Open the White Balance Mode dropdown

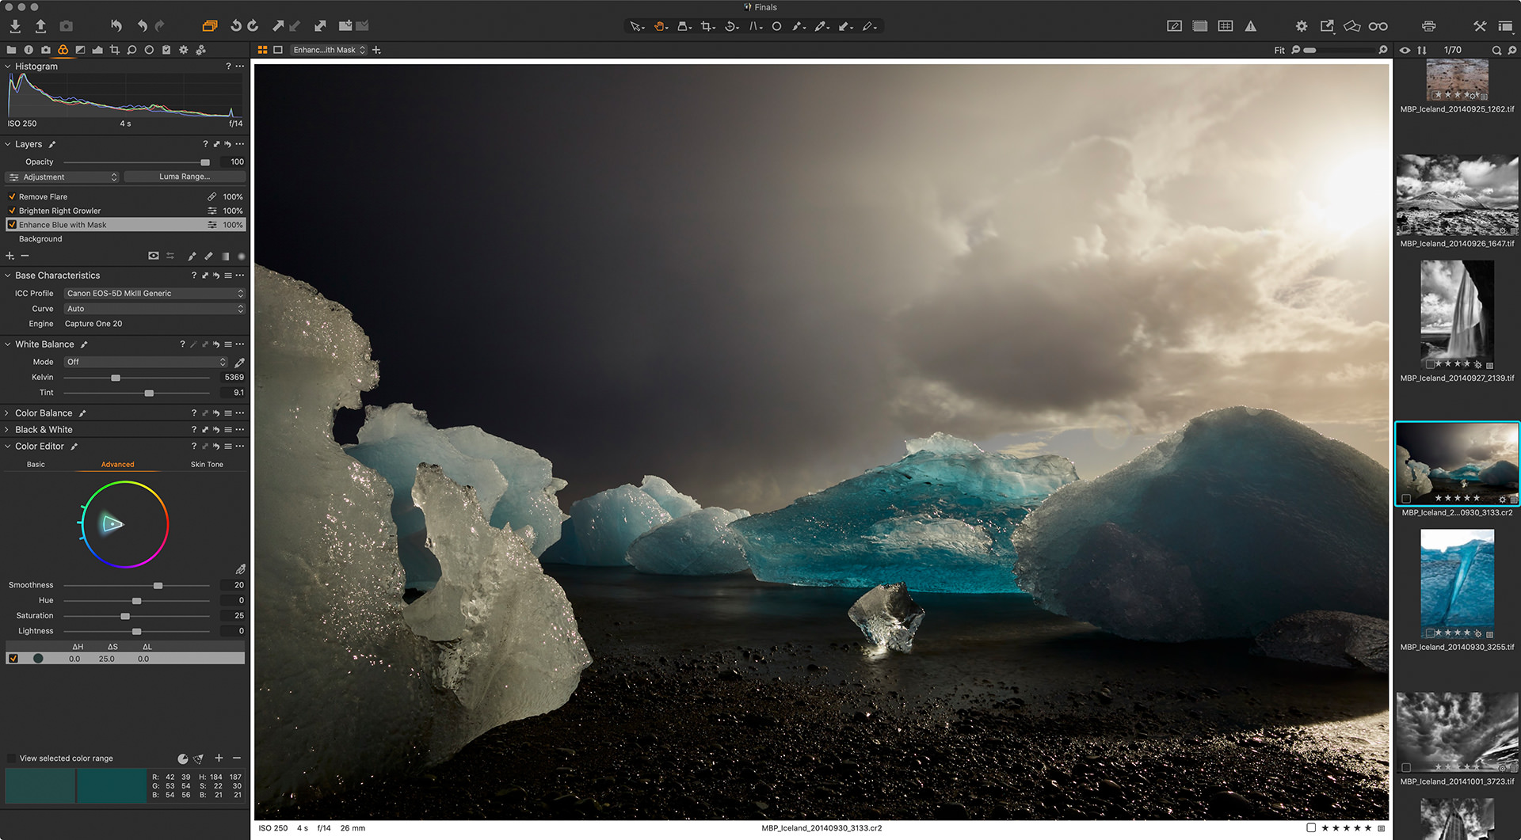coord(147,362)
